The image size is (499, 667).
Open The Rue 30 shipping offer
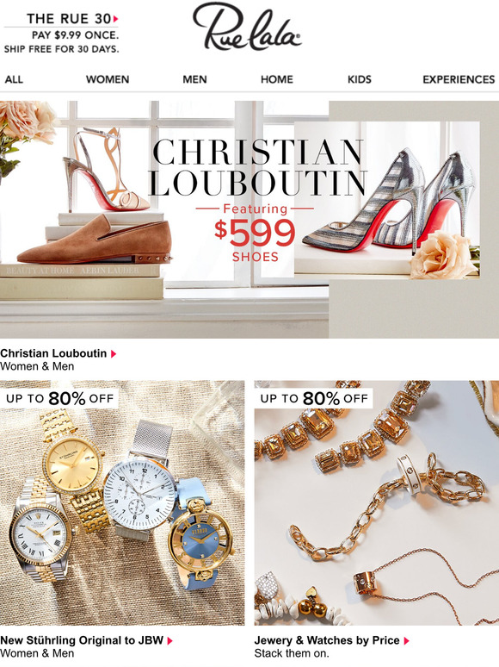tap(62, 34)
